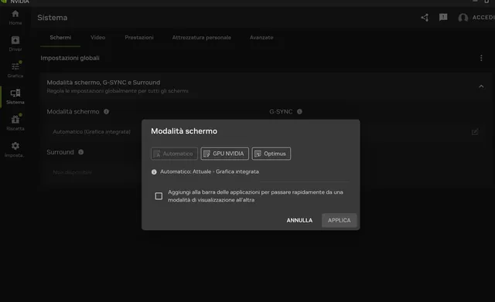The image size is (495, 302).
Task: Click the share icon in header
Action: tap(425, 18)
